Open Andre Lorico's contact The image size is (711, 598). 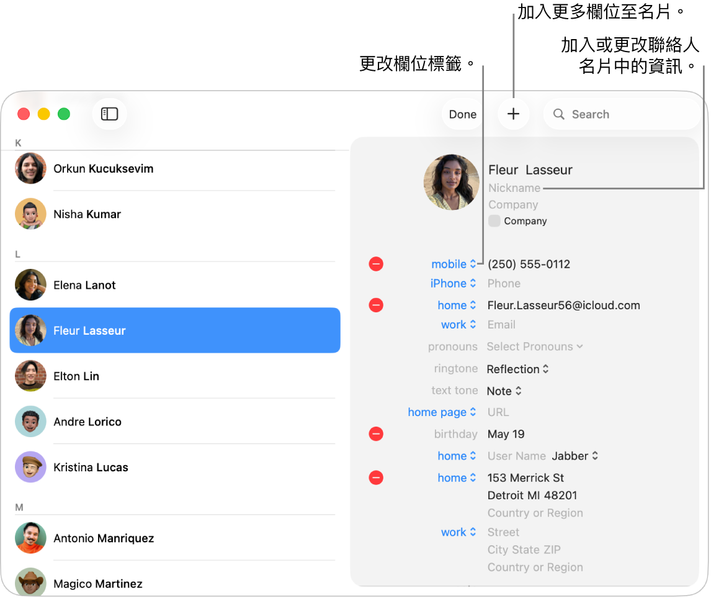[x=175, y=422]
